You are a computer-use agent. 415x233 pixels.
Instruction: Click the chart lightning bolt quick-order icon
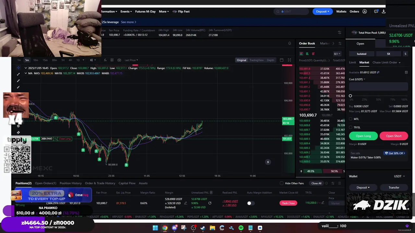(x=268, y=162)
